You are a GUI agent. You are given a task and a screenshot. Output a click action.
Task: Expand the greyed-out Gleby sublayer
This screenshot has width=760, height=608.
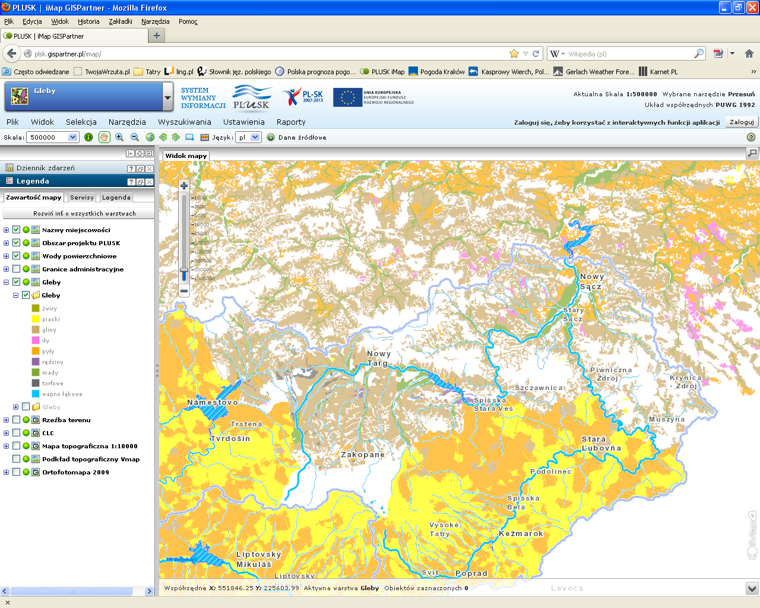point(16,407)
